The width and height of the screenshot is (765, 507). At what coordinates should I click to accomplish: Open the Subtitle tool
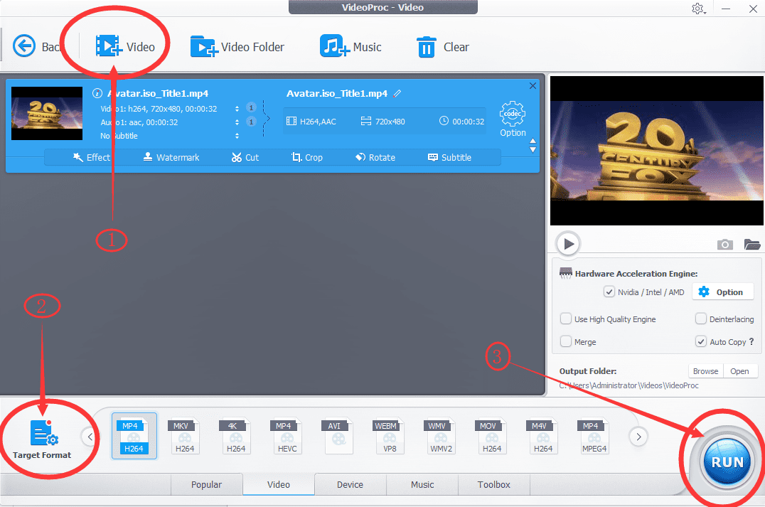[449, 158]
